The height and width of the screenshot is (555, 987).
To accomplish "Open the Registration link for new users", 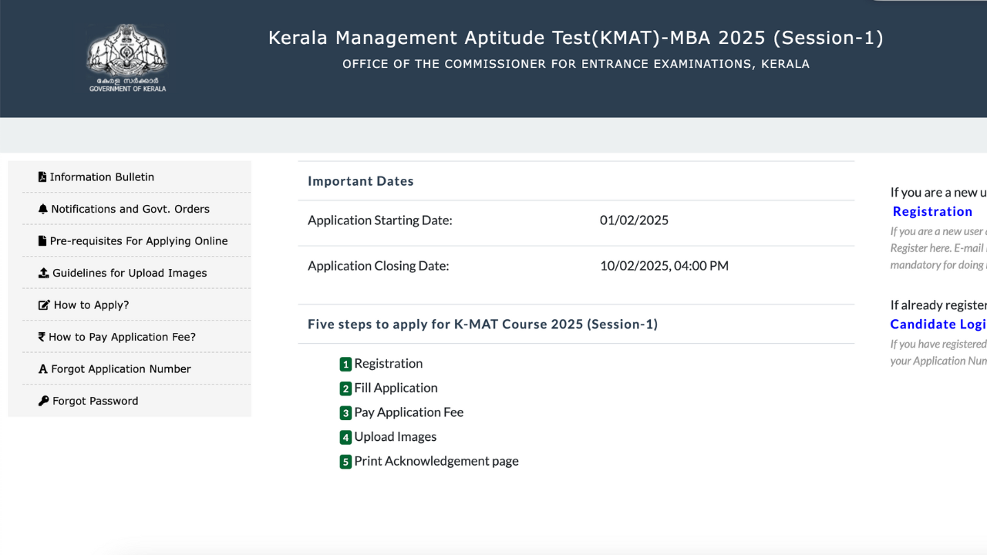I will (x=932, y=211).
